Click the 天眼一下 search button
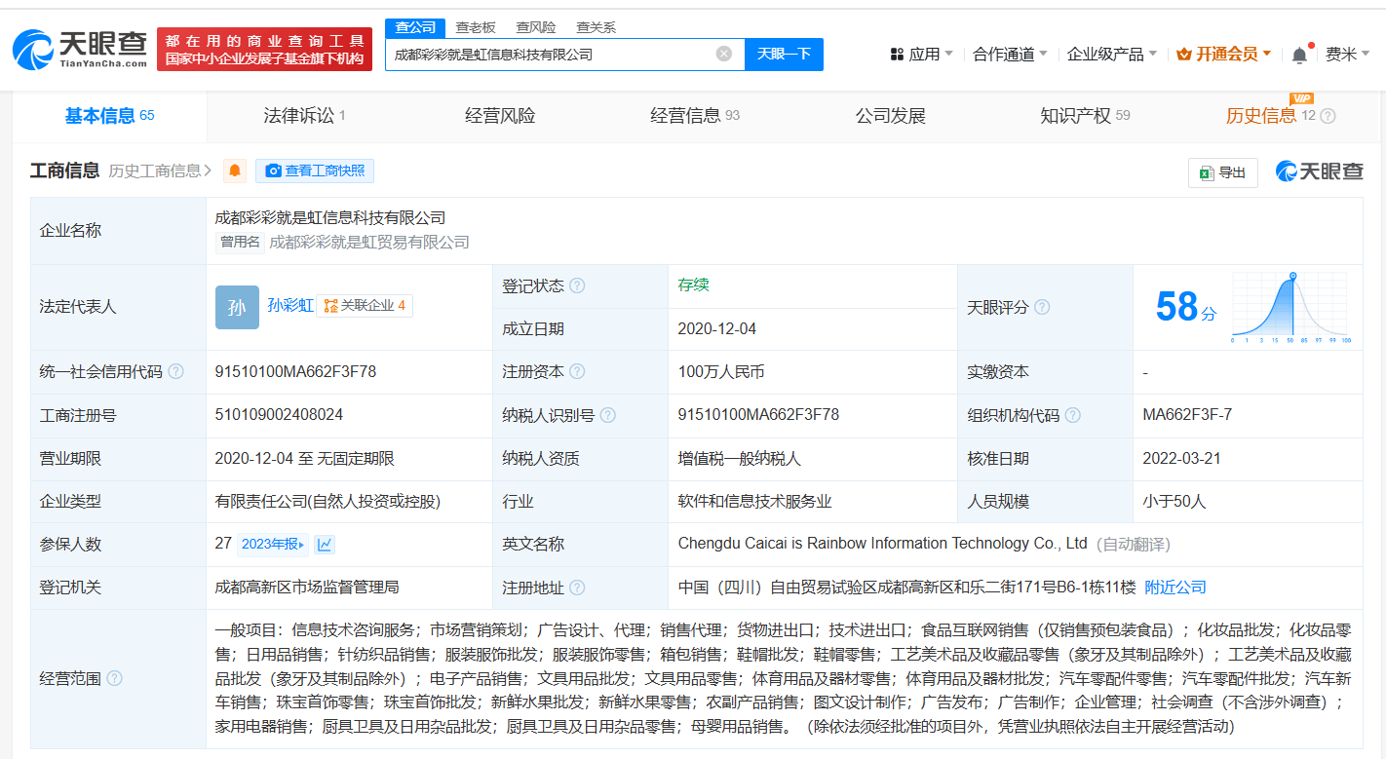Viewport: 1386px width, 759px height. [784, 55]
